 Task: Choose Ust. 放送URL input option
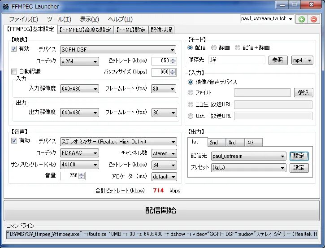[x=190, y=116]
